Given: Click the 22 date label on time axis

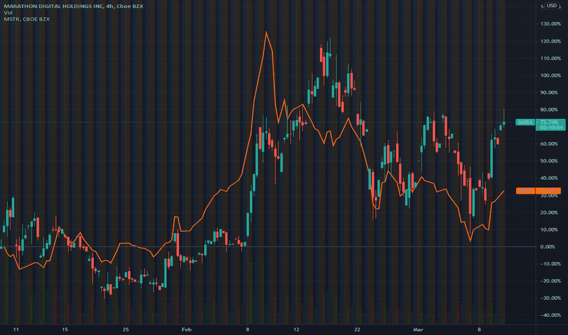Looking at the screenshot, I should point(358,330).
